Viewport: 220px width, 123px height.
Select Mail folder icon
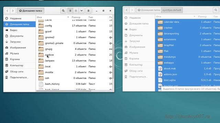pyautogui.click(x=160, y=51)
